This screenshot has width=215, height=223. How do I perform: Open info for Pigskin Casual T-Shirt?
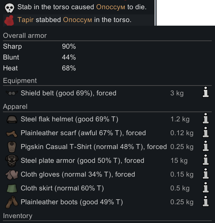(x=205, y=147)
